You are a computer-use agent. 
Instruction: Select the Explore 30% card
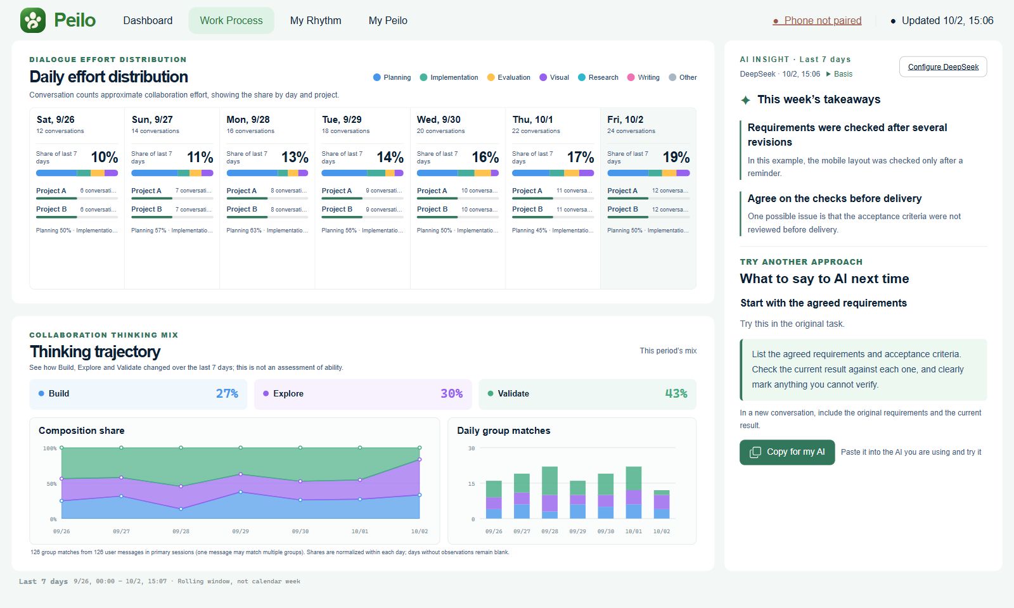(x=363, y=394)
